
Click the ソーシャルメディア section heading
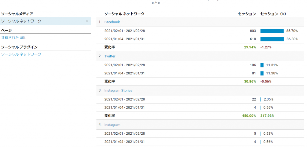point(17,14)
